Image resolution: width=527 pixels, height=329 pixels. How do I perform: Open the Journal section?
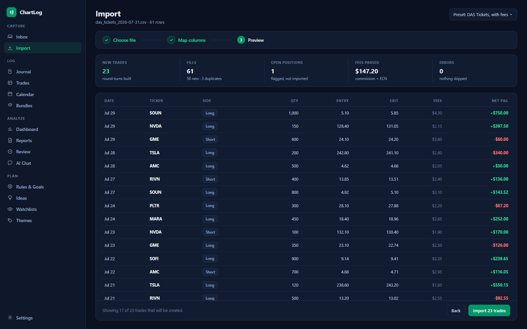42,72
